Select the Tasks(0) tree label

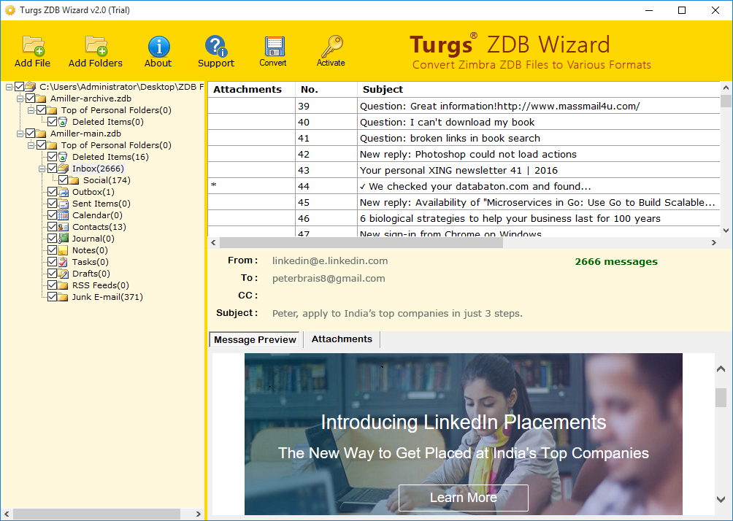click(91, 262)
